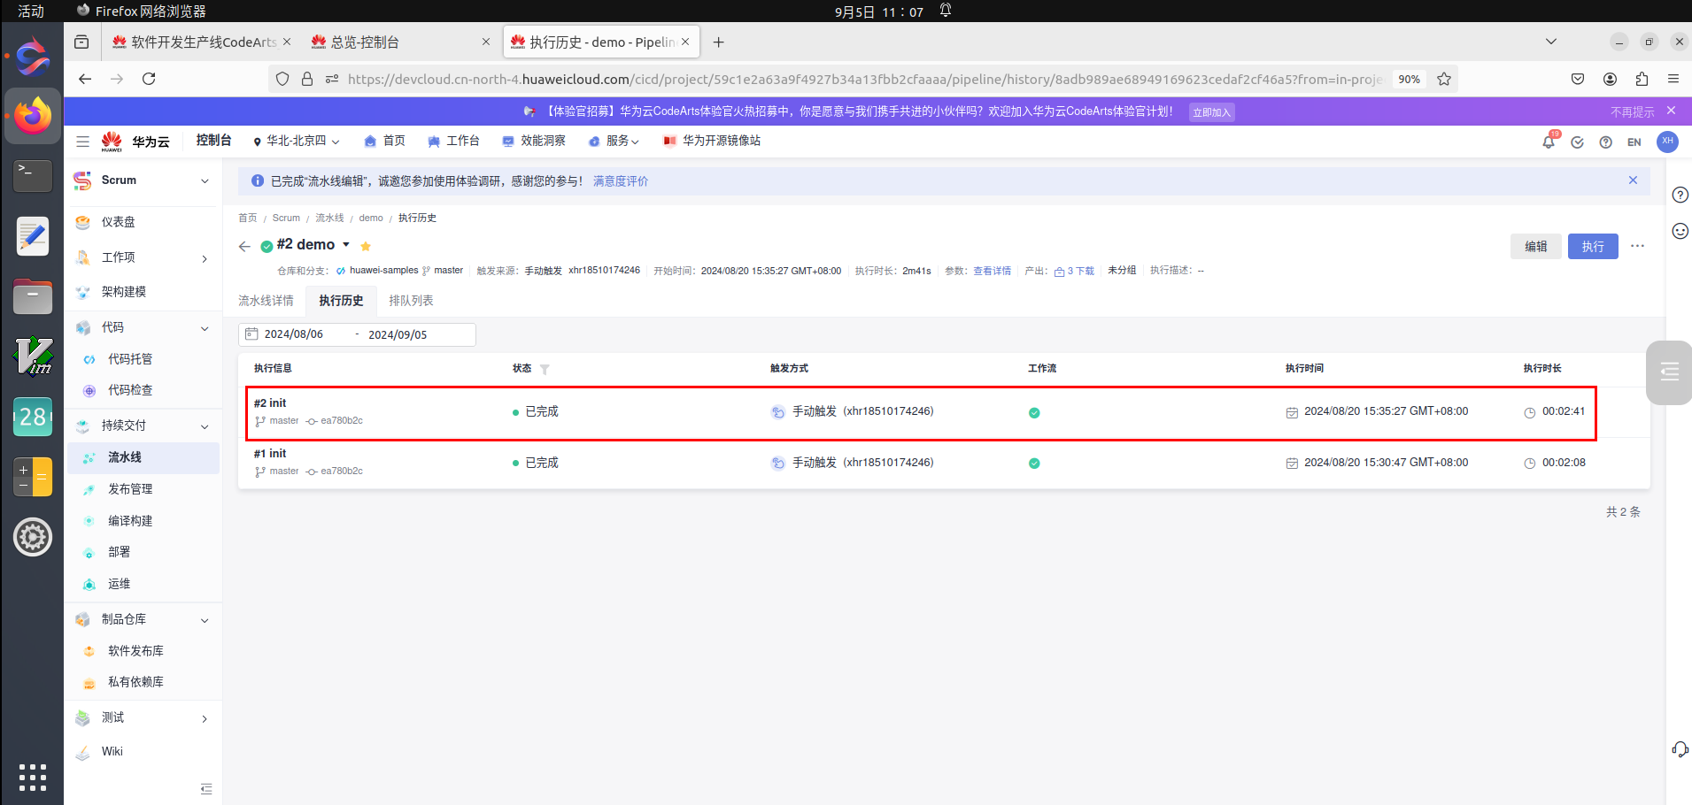Collapse the 代码 sidebar section

205,328
